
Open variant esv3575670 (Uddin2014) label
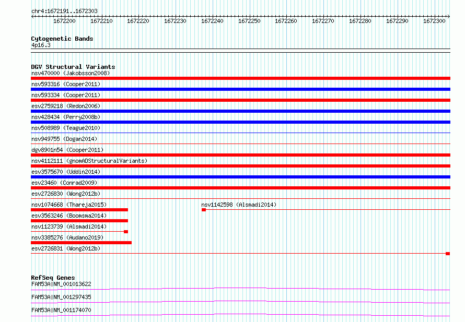pos(66,172)
